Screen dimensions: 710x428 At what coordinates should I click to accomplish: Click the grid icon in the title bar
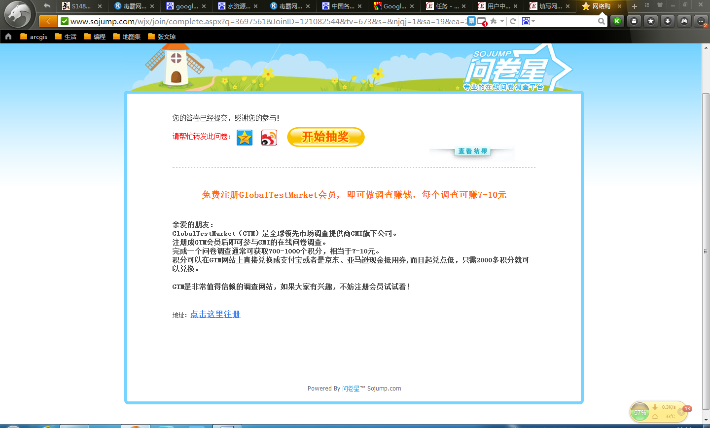(x=647, y=5)
